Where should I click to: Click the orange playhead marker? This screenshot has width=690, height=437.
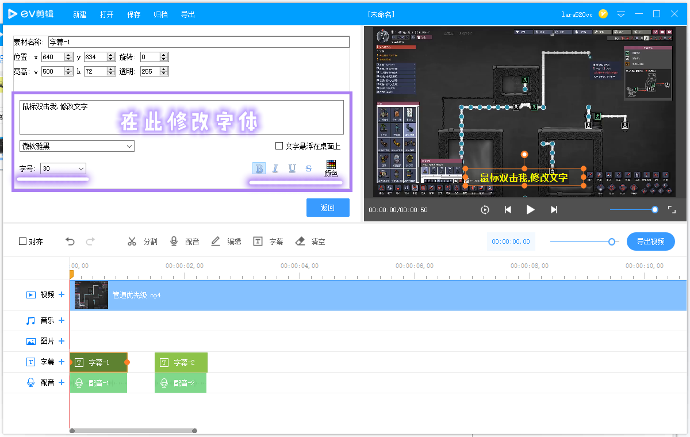[x=71, y=274]
